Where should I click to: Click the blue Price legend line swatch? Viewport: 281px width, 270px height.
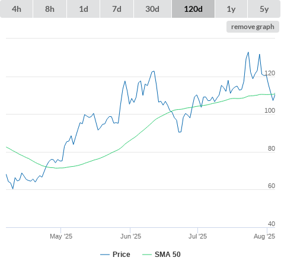105,255
